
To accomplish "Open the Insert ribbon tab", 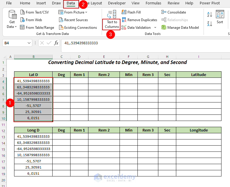I will [x=41, y=3].
